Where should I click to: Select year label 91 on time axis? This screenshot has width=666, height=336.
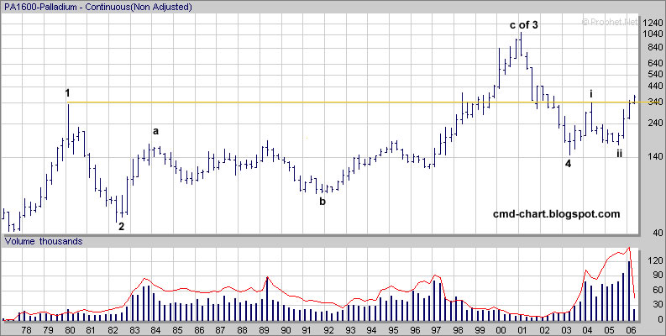pyautogui.click(x=307, y=330)
